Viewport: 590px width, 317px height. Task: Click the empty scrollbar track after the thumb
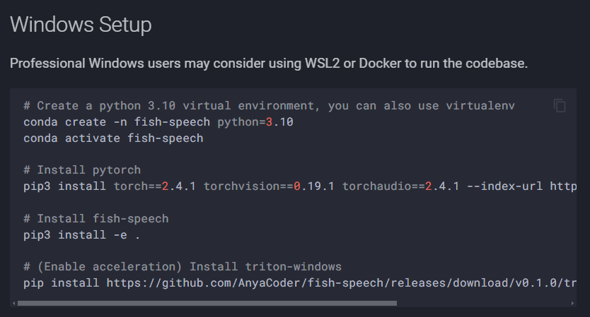(x=483, y=303)
